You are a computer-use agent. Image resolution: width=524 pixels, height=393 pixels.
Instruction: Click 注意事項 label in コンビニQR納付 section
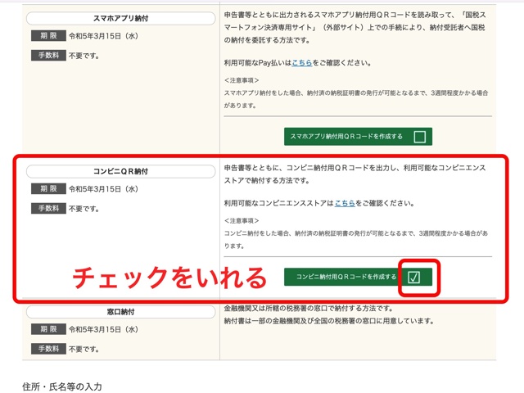pos(244,220)
